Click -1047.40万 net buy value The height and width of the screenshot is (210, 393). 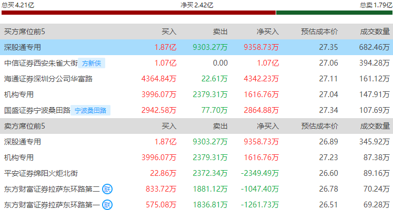260,189
